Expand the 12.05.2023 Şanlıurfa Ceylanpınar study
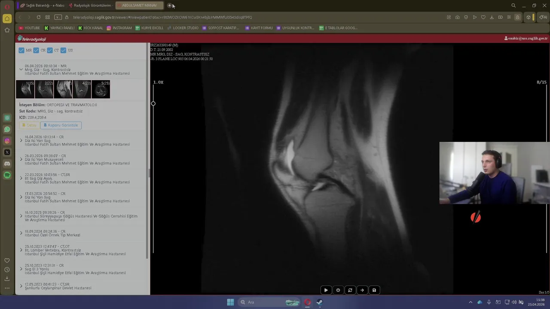The height and width of the screenshot is (309, 550). pyautogui.click(x=21, y=286)
